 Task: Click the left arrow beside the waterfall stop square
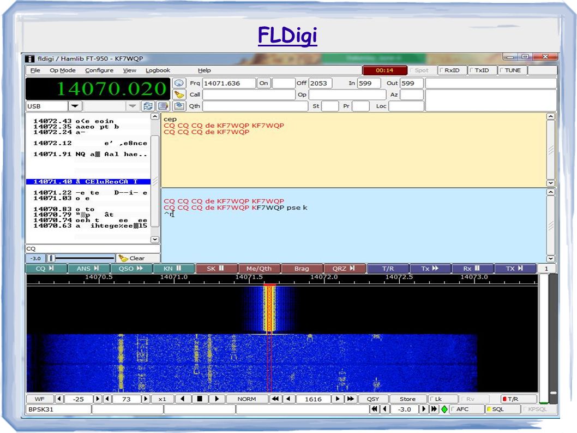(x=183, y=399)
